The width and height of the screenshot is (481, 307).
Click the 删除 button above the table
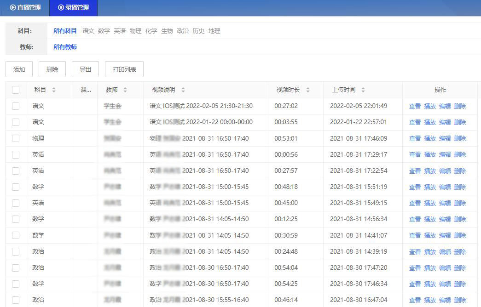pos(52,69)
